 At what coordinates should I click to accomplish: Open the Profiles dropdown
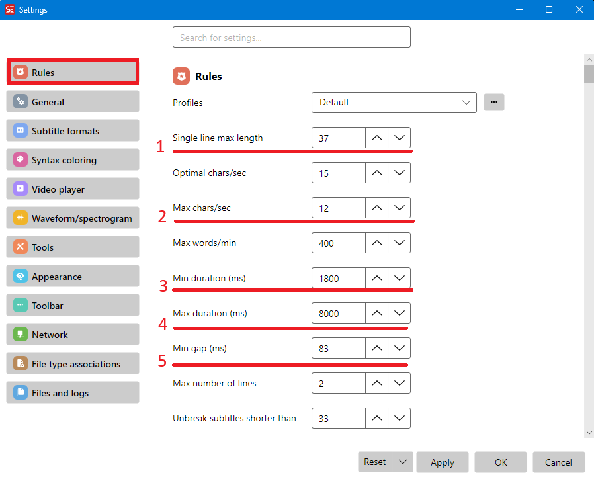[x=394, y=103]
